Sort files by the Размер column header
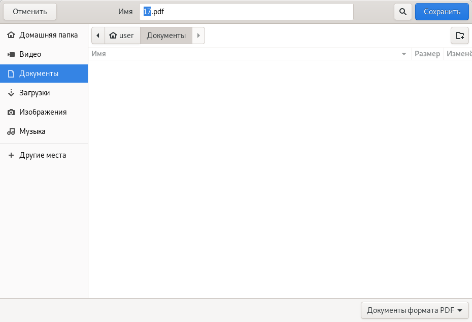This screenshot has height=322, width=472. click(427, 54)
